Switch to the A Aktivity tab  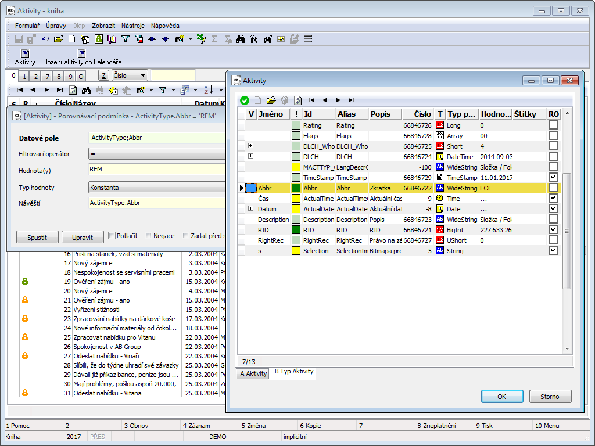253,373
